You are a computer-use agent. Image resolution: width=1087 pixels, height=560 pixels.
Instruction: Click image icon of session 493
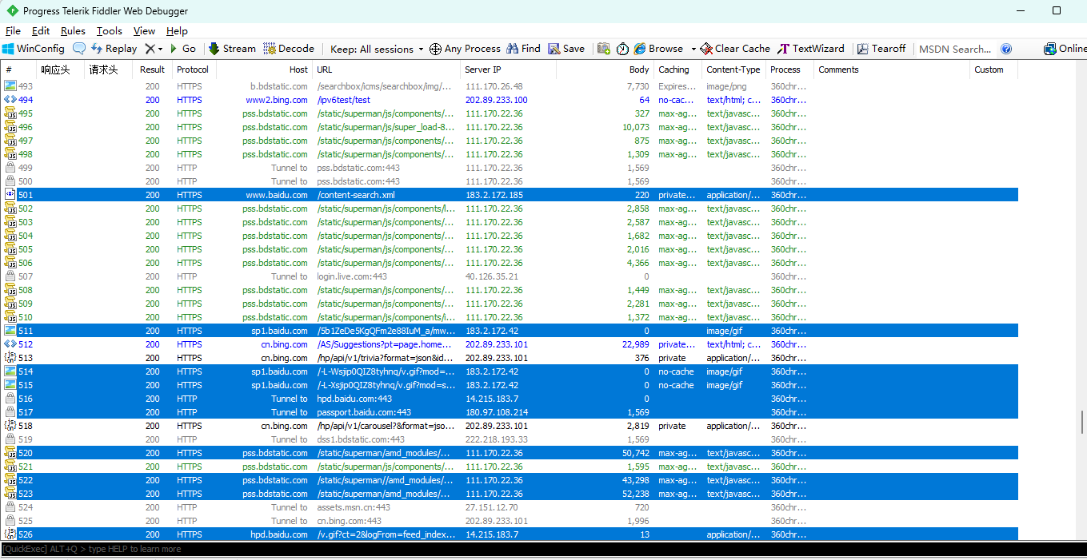click(x=10, y=86)
